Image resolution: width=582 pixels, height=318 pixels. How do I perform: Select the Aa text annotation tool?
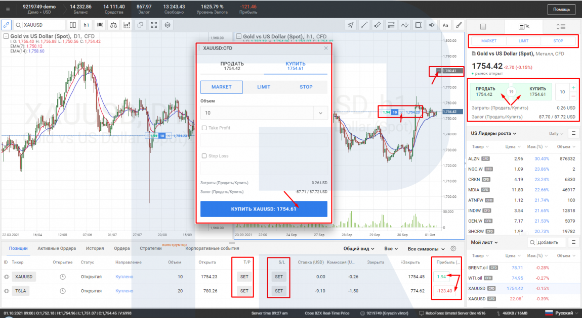point(445,25)
